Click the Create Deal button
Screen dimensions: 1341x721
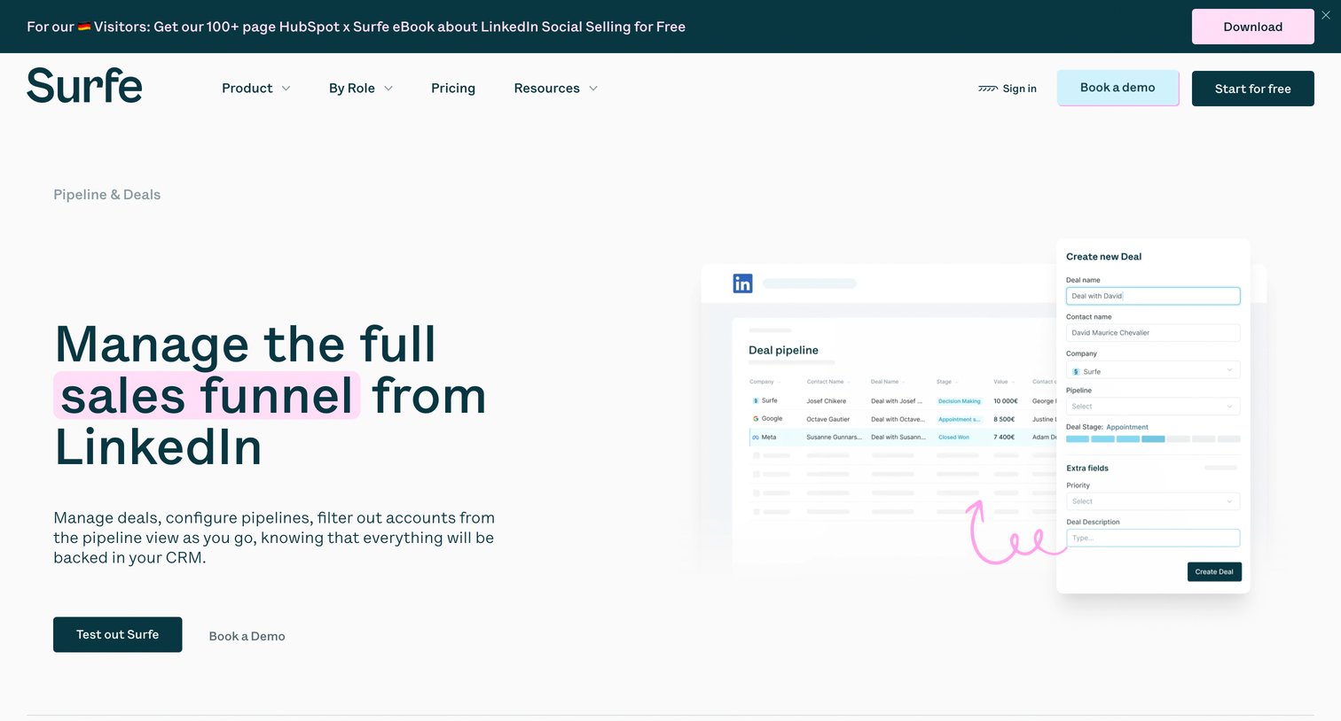(1214, 571)
